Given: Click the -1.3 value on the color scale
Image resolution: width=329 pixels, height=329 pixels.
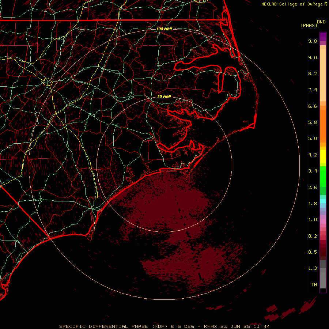Looking at the screenshot, I should (311, 268).
